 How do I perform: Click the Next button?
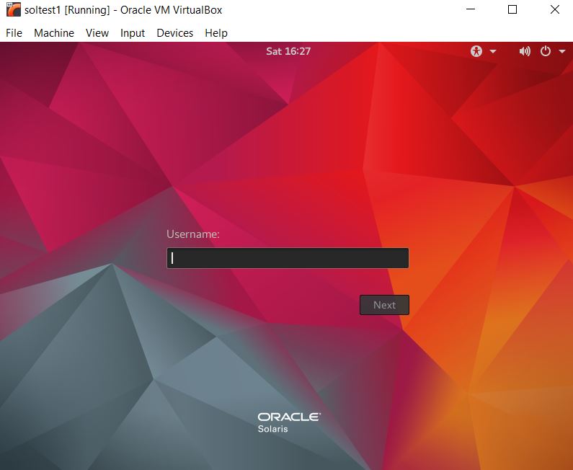tap(384, 305)
